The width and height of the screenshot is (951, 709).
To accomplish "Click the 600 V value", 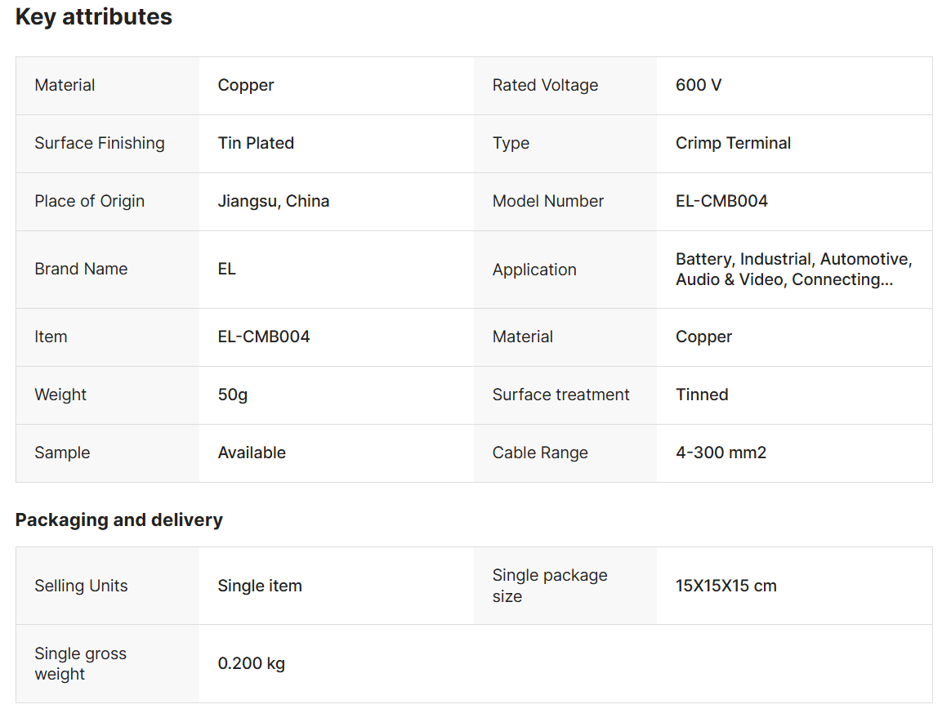I will click(699, 86).
